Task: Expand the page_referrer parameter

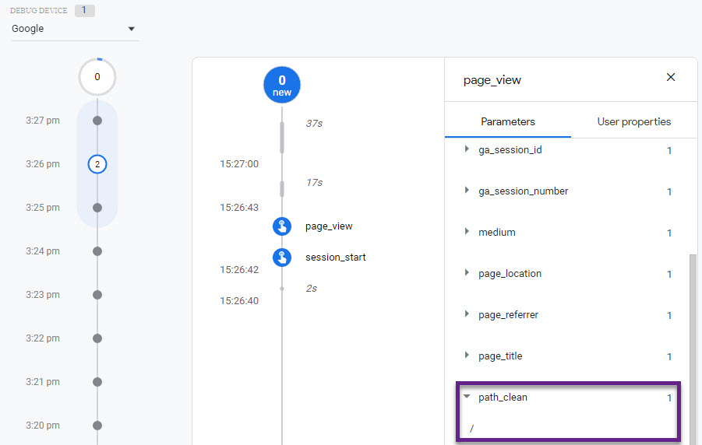Action: [x=467, y=314]
